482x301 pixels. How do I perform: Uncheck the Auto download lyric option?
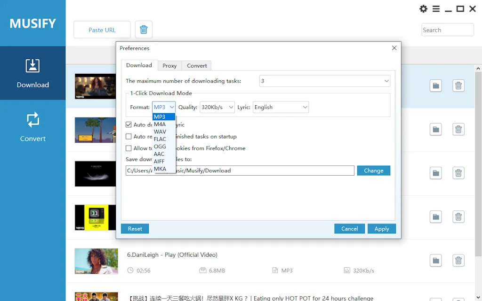[x=129, y=124]
